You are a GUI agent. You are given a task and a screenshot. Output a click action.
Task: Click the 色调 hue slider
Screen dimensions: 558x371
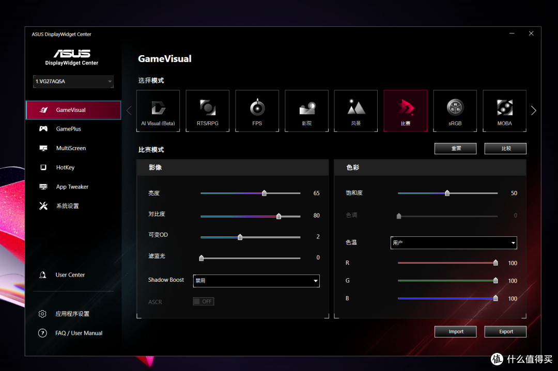coord(447,216)
